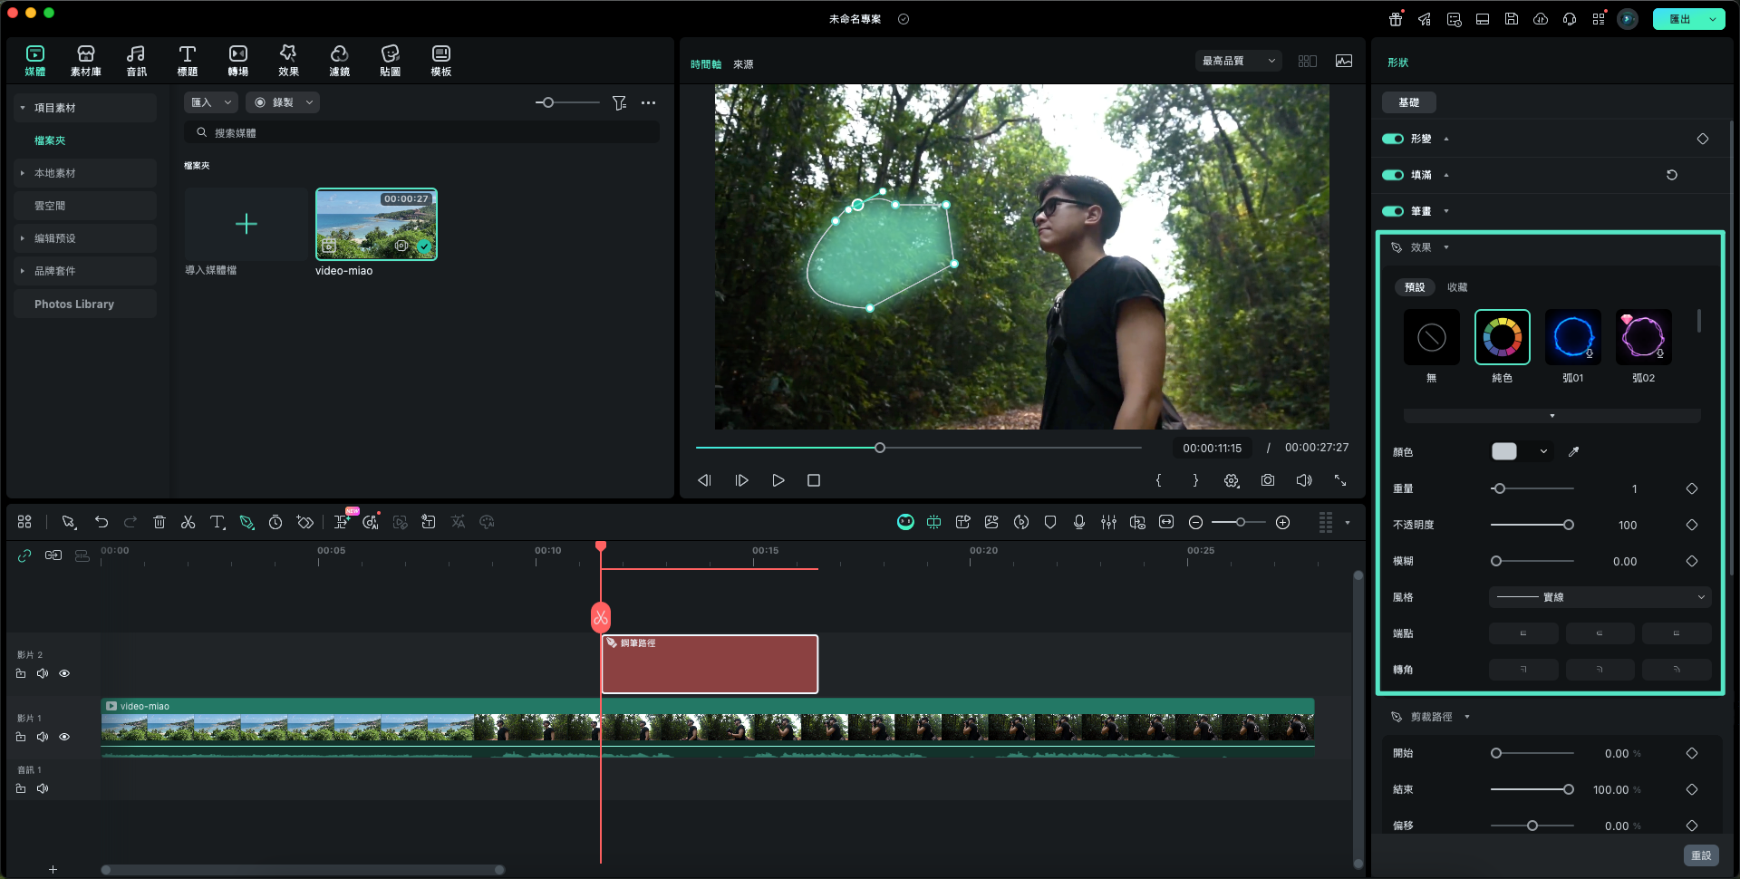This screenshot has width=1740, height=879.
Task: Toggle the 形變 transform switch off
Action: point(1392,139)
